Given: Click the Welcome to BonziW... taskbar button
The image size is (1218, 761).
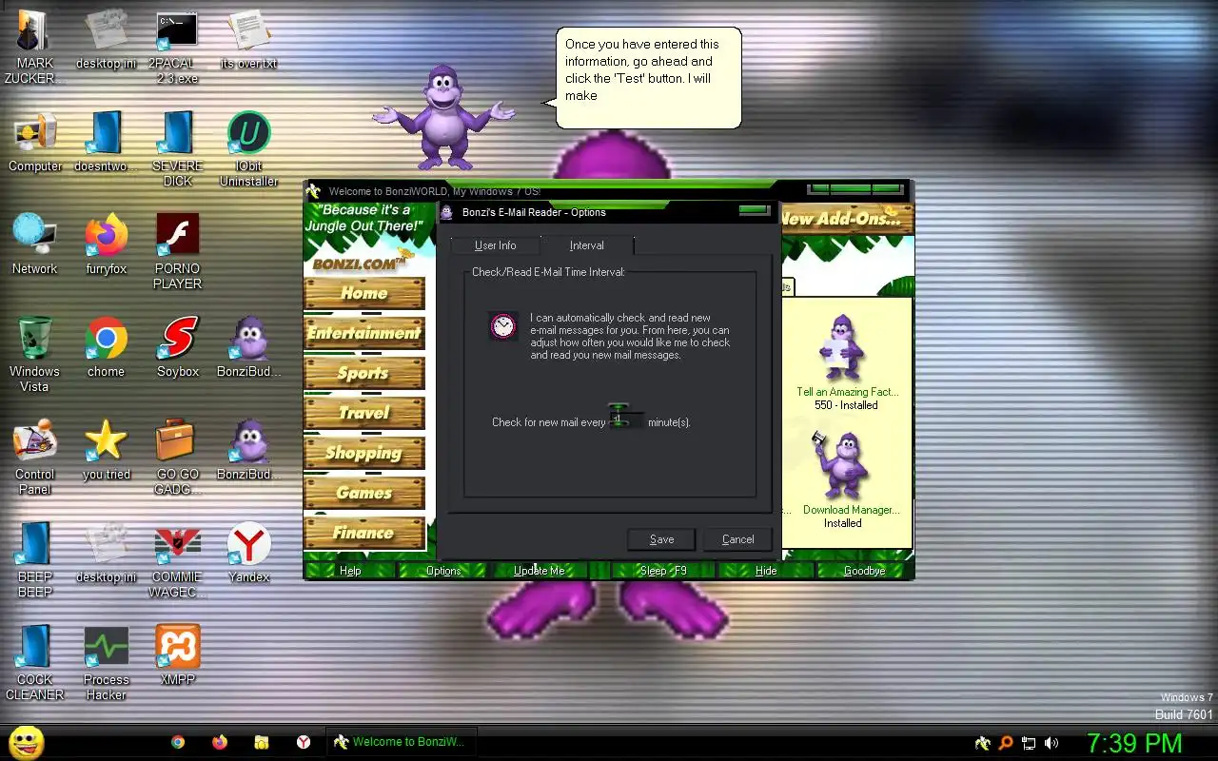Looking at the screenshot, I should point(401,742).
